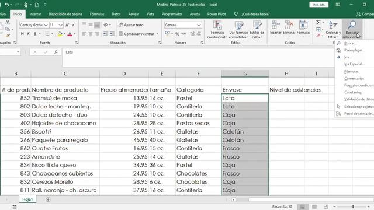374x210 pixels.
Task: Open Estilos de celda gallery
Action: click(x=257, y=30)
